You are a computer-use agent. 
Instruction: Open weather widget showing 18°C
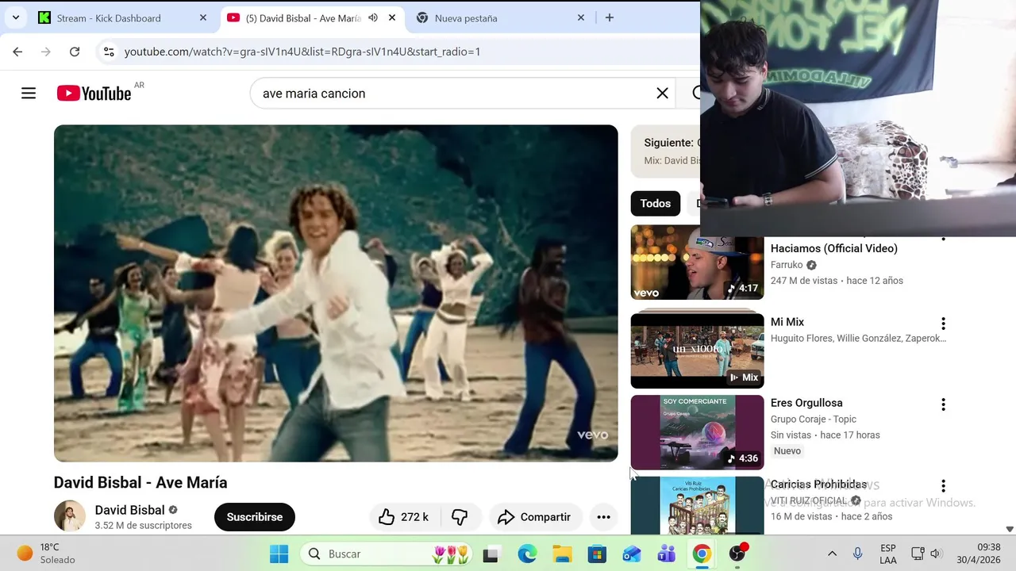pyautogui.click(x=46, y=554)
